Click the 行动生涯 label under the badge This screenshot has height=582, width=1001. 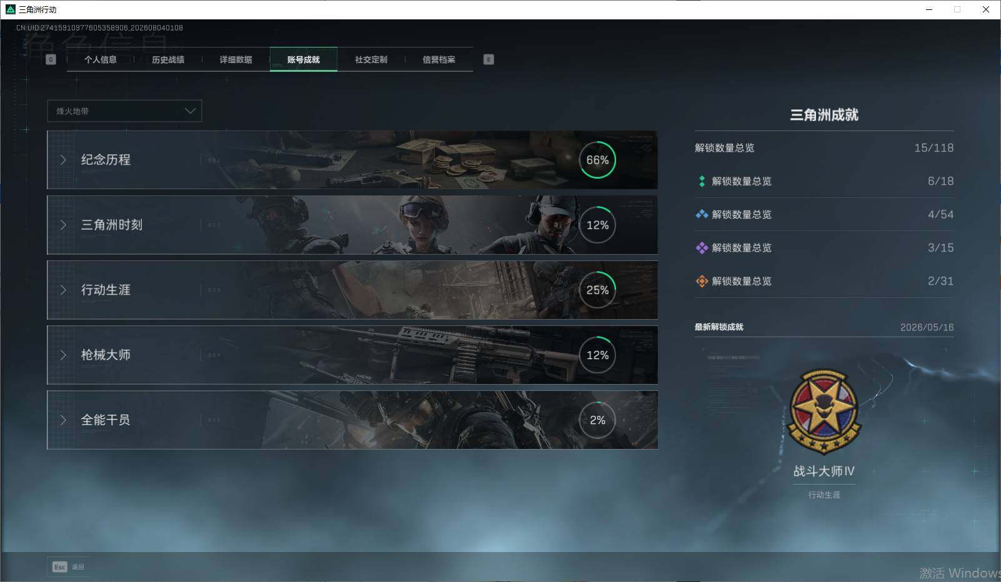pyautogui.click(x=824, y=495)
